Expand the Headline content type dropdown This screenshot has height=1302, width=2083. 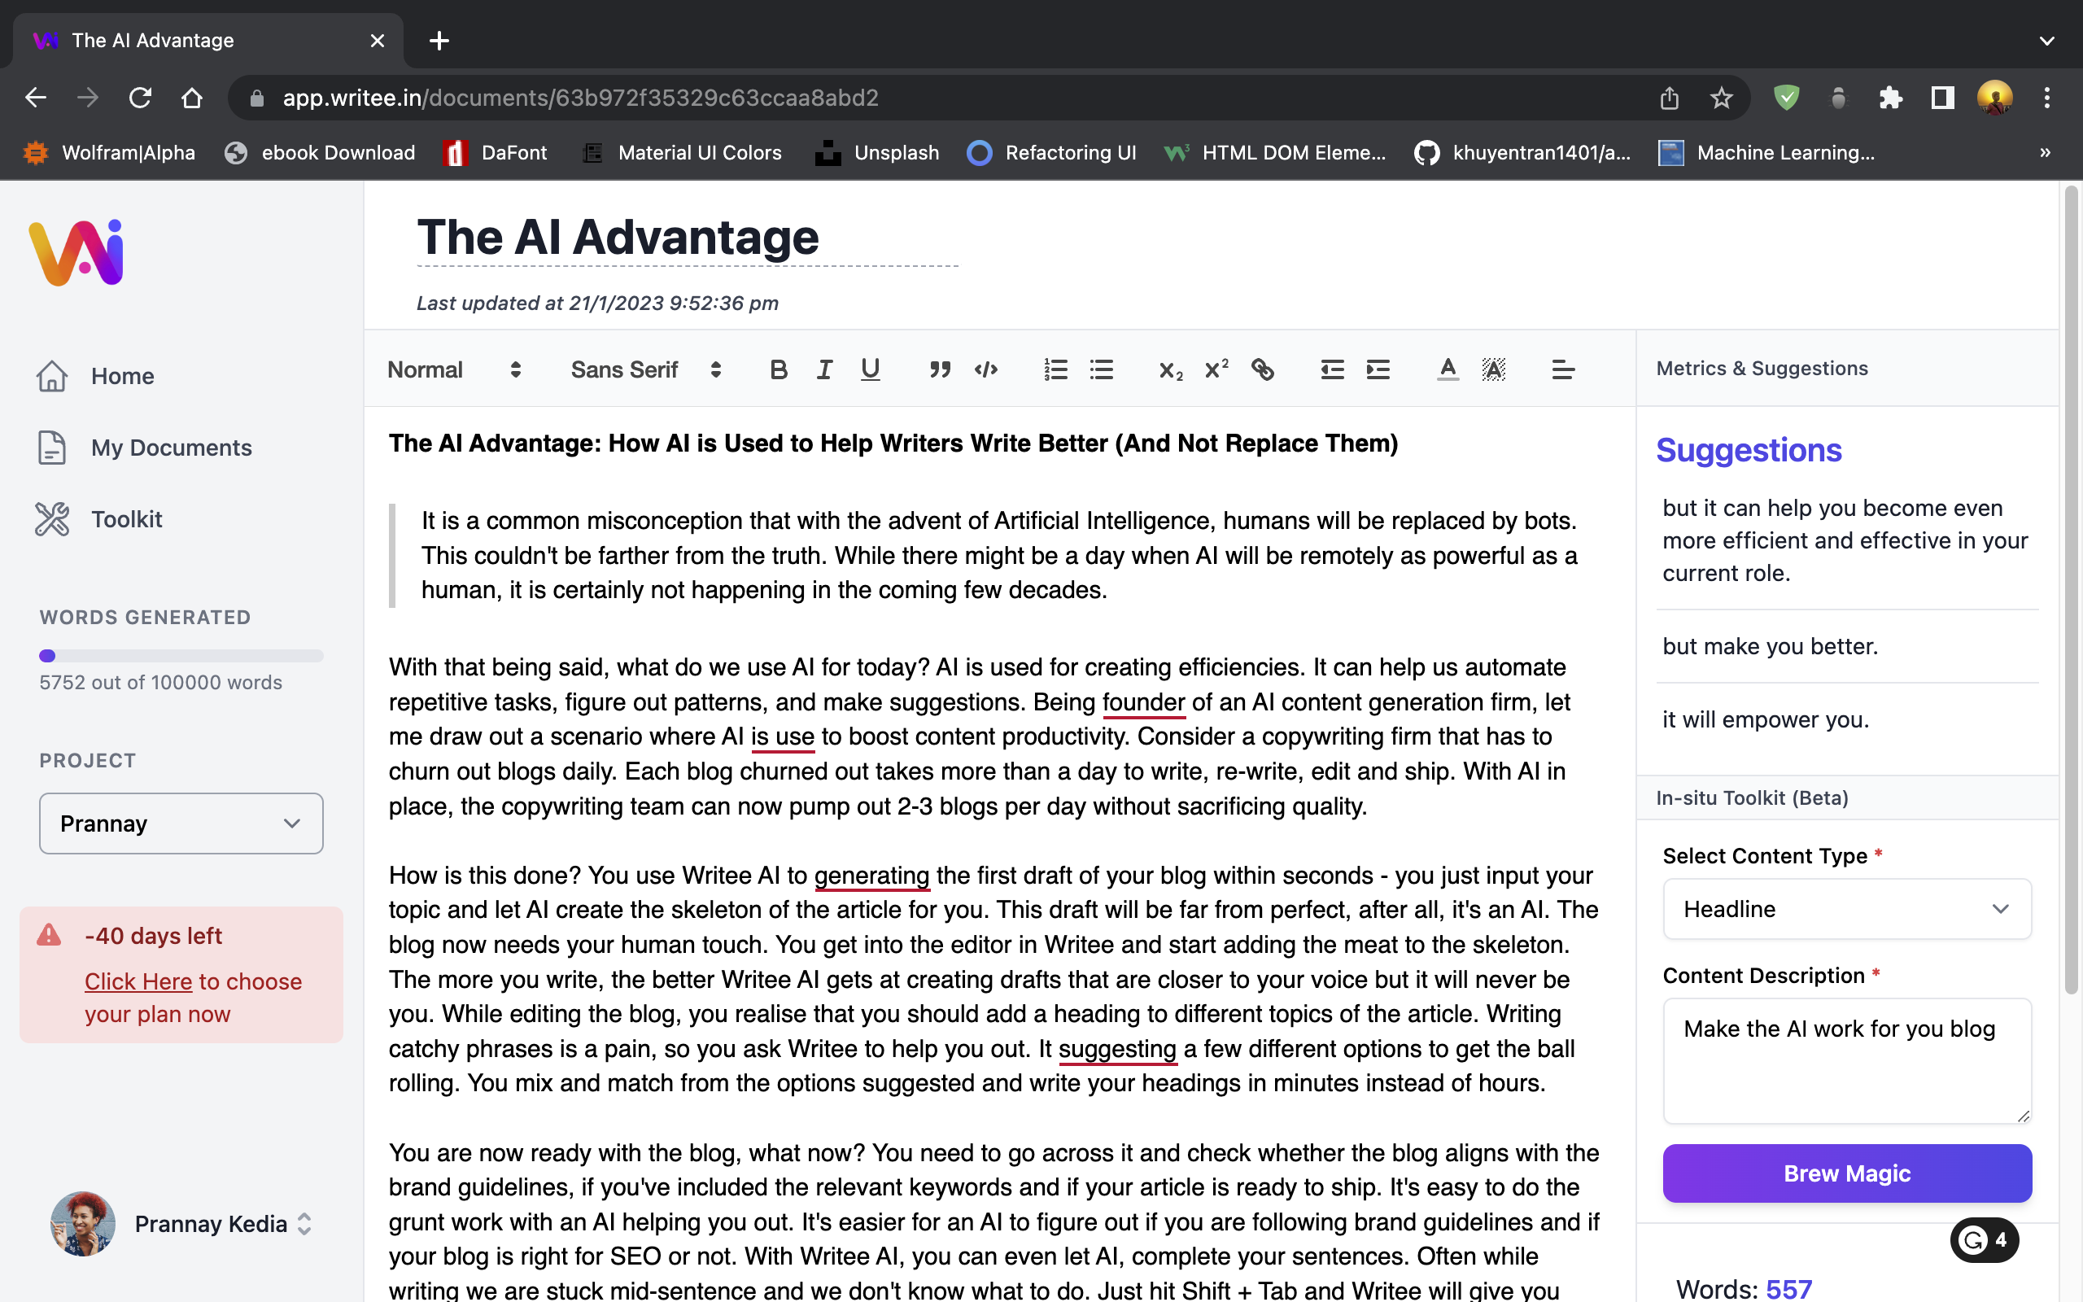[x=1846, y=909]
